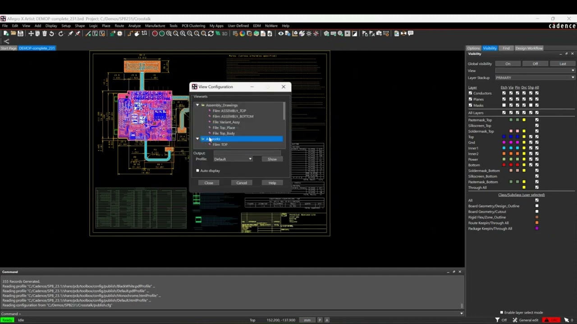
Task: Switch to the Find tab
Action: [506, 48]
